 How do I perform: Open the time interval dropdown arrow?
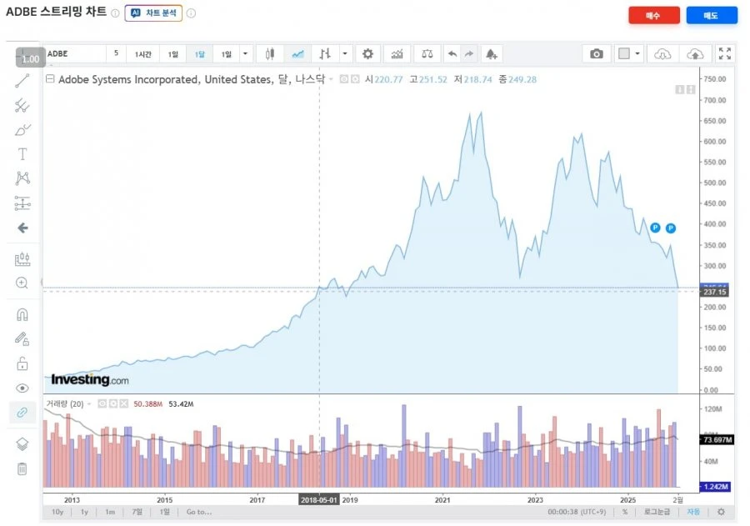(245, 53)
